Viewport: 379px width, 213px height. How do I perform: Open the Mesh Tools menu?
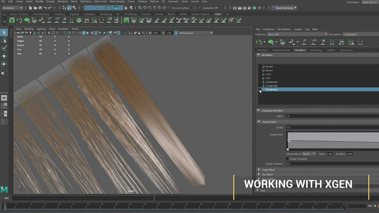point(100,2)
